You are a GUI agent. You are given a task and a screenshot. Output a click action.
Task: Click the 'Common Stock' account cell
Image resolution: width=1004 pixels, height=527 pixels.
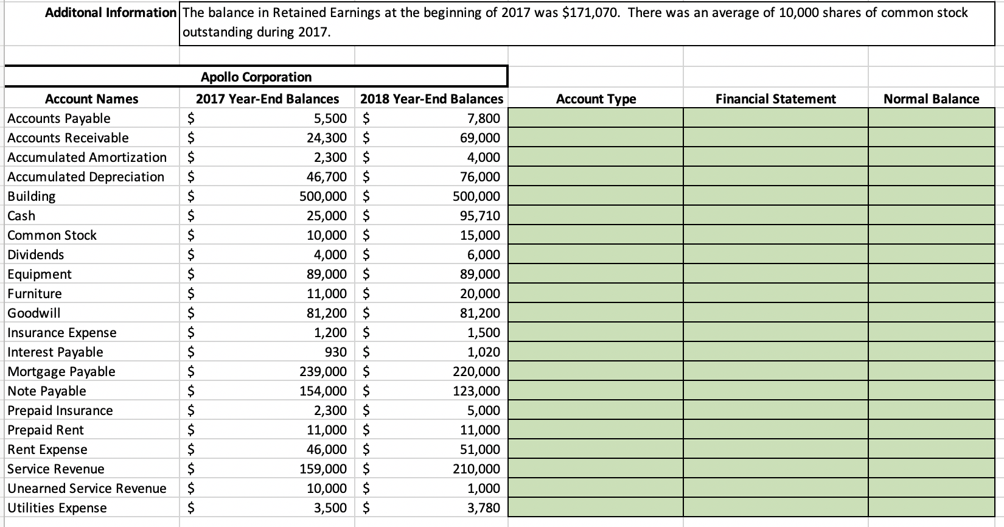coord(92,235)
